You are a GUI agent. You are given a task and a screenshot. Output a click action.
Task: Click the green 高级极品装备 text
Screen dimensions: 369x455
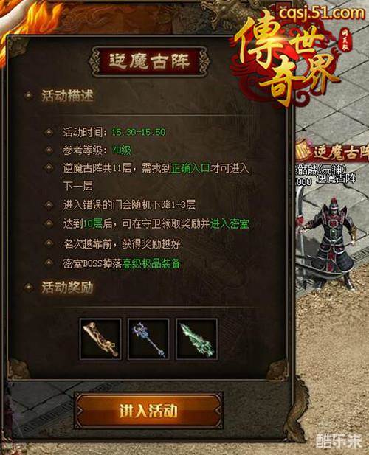pyautogui.click(x=151, y=263)
